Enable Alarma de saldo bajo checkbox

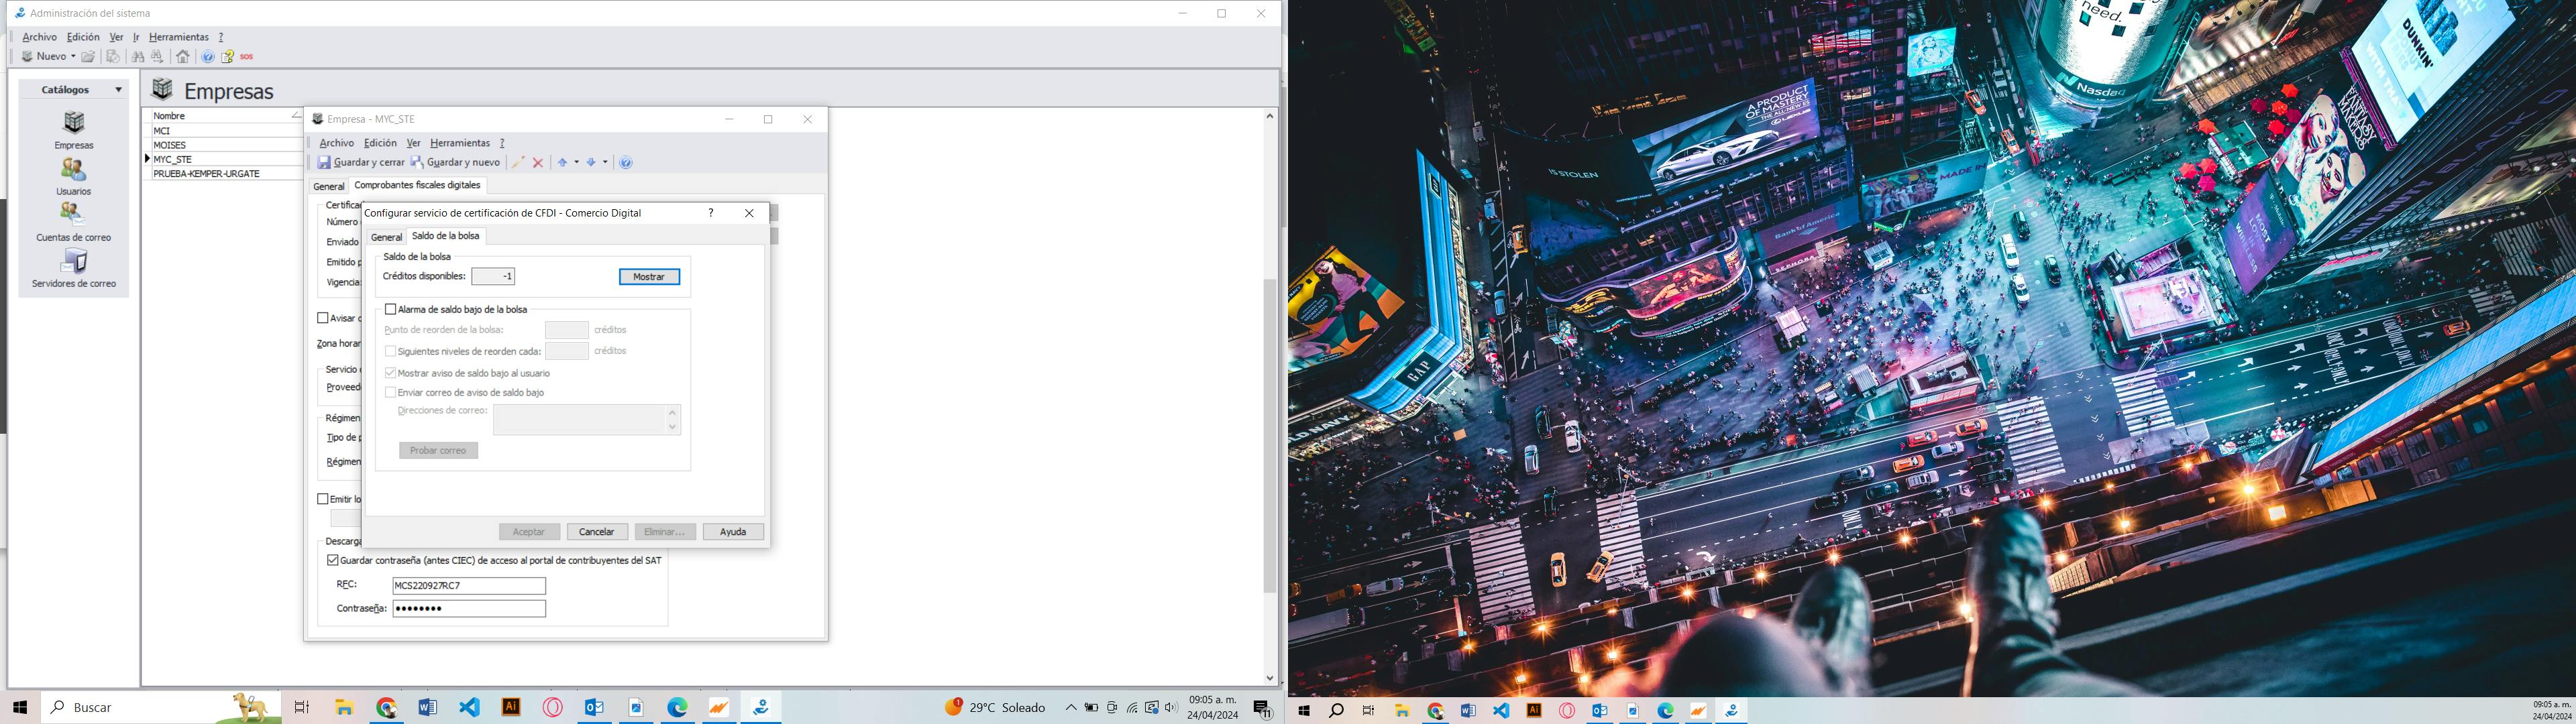coord(391,310)
